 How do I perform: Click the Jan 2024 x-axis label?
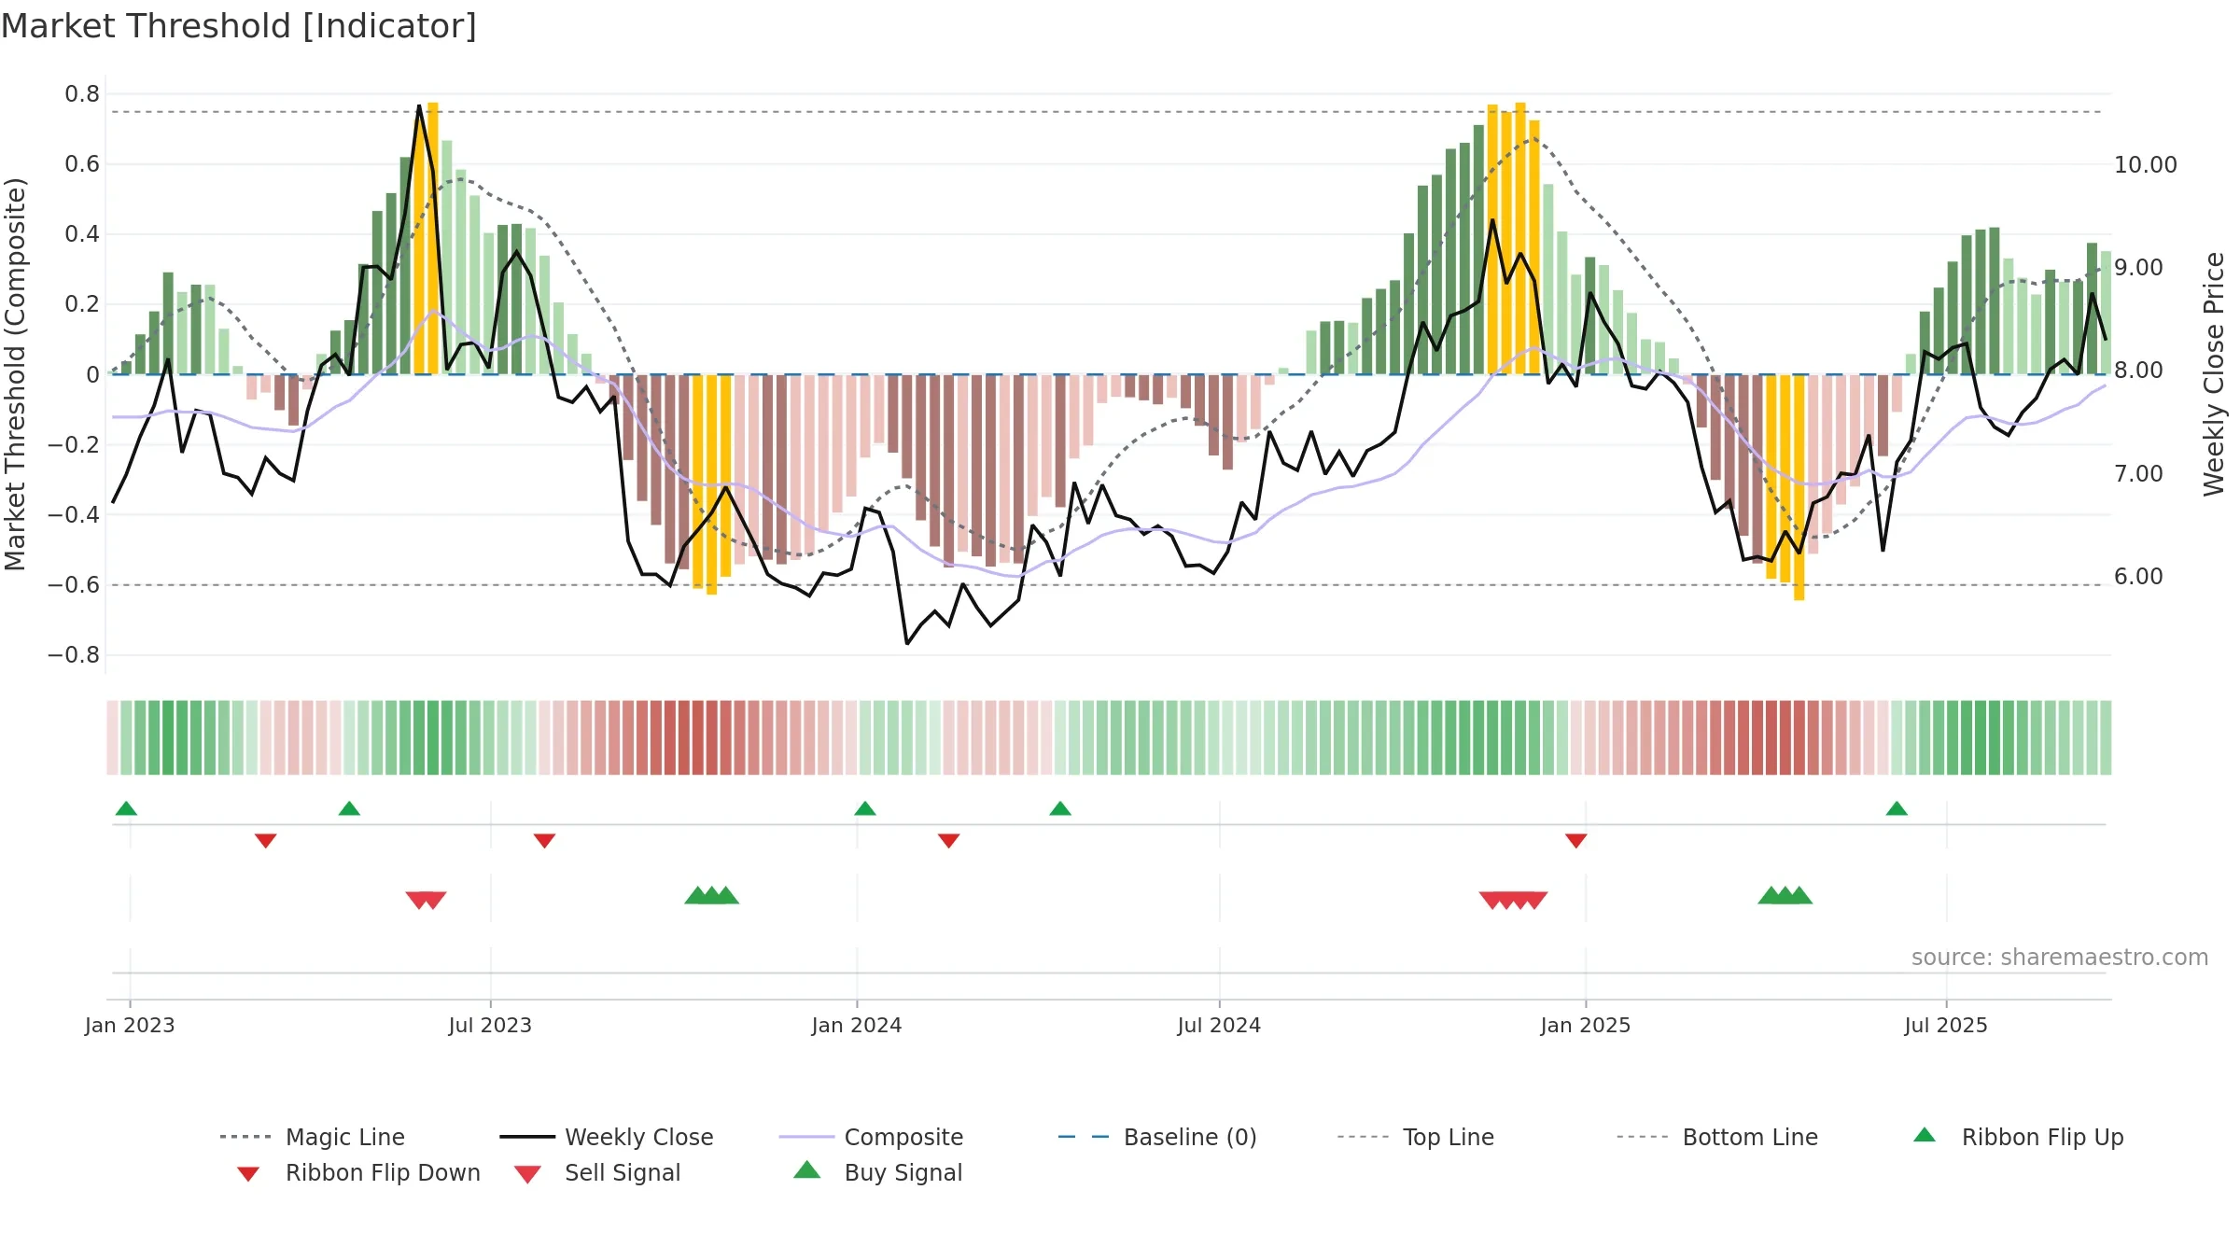pyautogui.click(x=857, y=1025)
